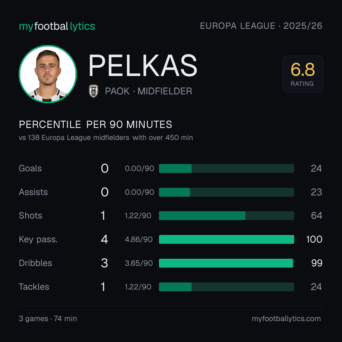The image size is (342, 342).
Task: Click the Assists percentile bar
Action: (x=226, y=192)
